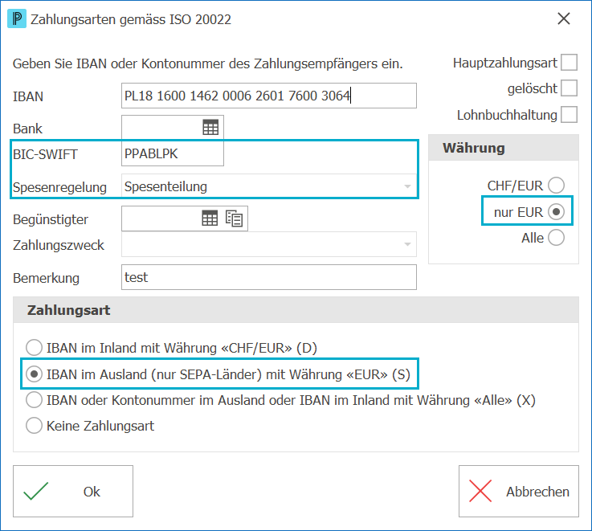Click the Zahlungszweck label
592x531 pixels.
point(59,245)
